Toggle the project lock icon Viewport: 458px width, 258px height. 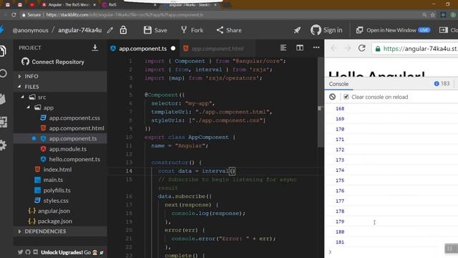click(123, 30)
